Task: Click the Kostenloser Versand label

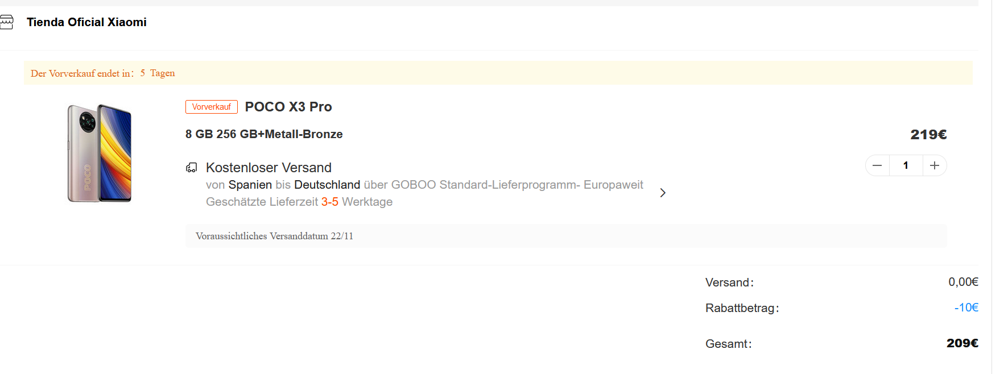Action: tap(268, 168)
